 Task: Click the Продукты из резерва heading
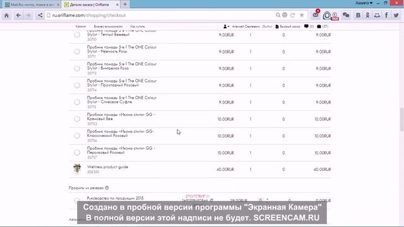pyautogui.click(x=86, y=188)
